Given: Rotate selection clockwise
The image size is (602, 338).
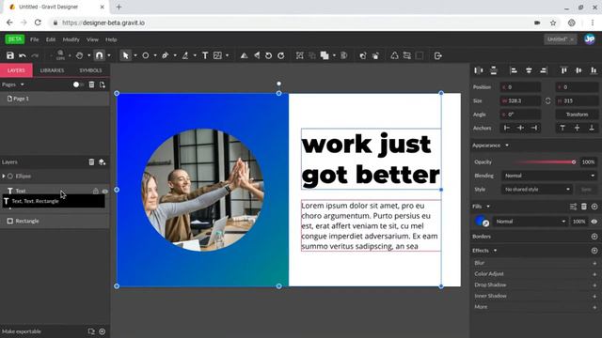Looking at the screenshot, I should click(281, 55).
